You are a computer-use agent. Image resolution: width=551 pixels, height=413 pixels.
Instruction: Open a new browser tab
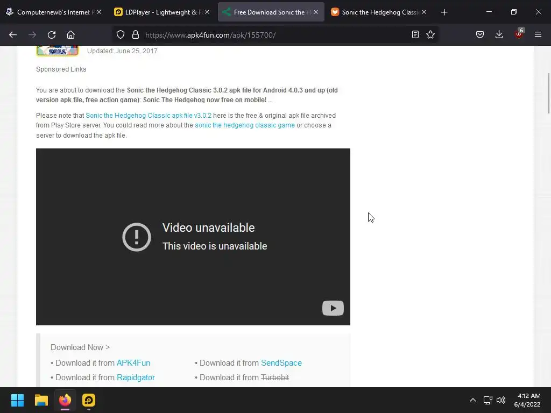click(x=444, y=12)
